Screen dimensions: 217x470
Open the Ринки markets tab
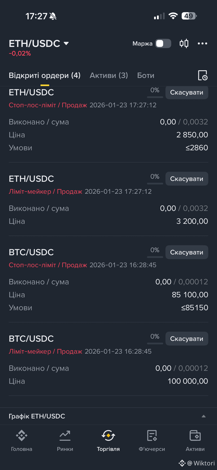coord(65,441)
